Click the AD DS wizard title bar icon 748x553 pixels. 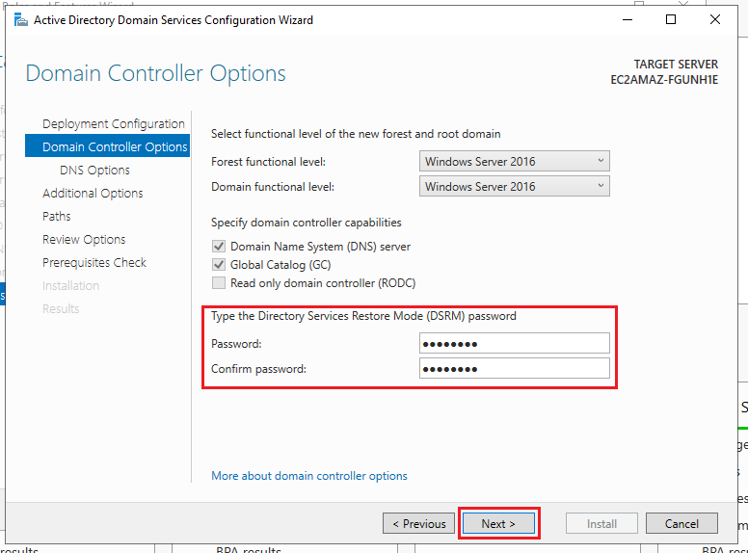pyautogui.click(x=20, y=20)
